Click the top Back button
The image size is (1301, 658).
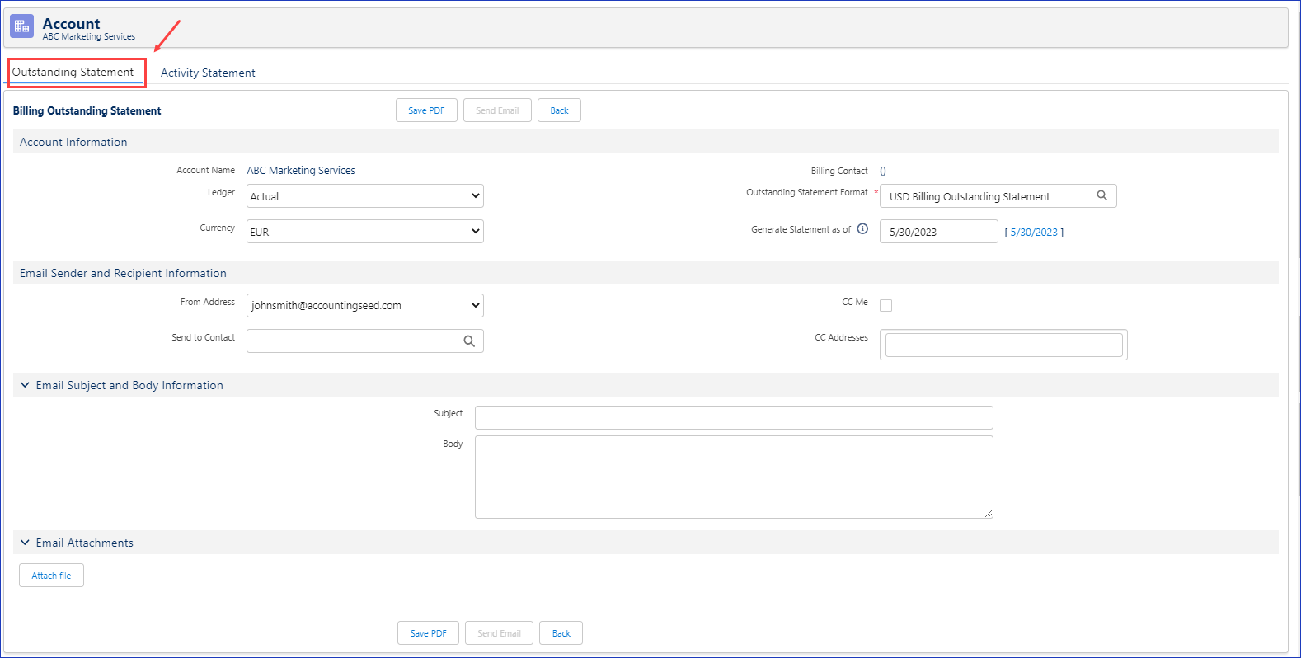point(559,110)
